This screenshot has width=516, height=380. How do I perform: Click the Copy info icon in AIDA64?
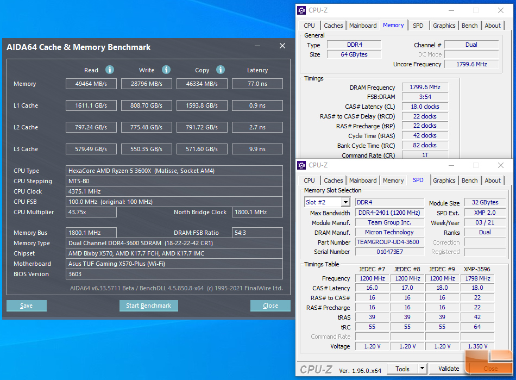tap(221, 70)
